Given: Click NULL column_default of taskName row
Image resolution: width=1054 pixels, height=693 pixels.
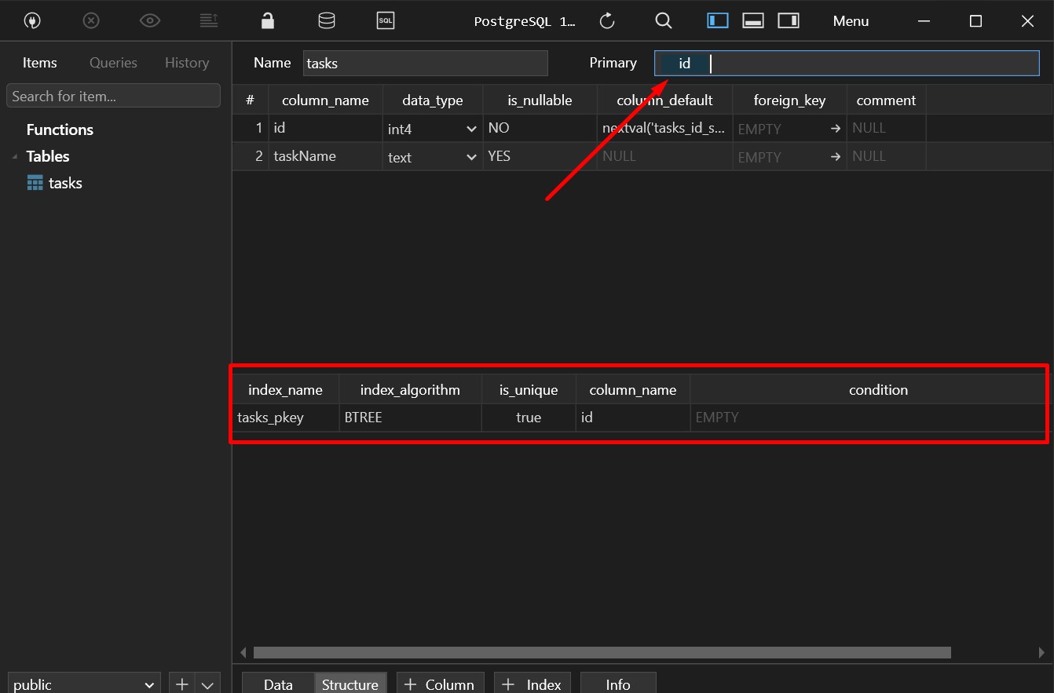Looking at the screenshot, I should tap(664, 156).
